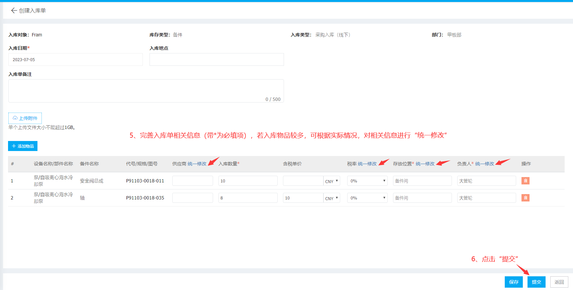Delete row 1 with the red trash icon
This screenshot has width=573, height=290.
click(x=525, y=181)
